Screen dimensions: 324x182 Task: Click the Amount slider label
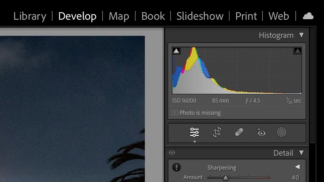click(193, 177)
